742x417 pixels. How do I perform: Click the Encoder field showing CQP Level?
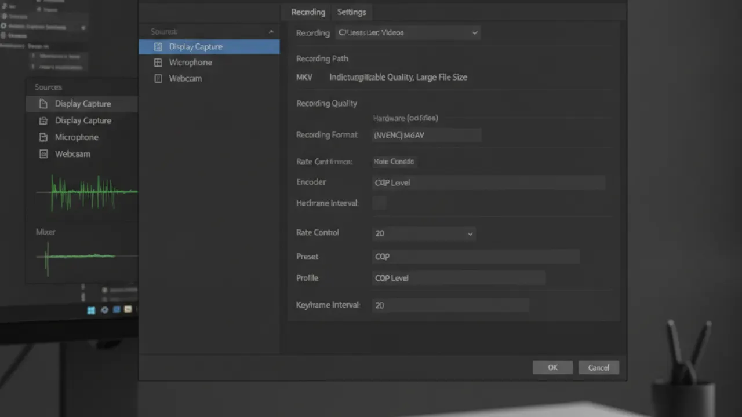pos(489,182)
